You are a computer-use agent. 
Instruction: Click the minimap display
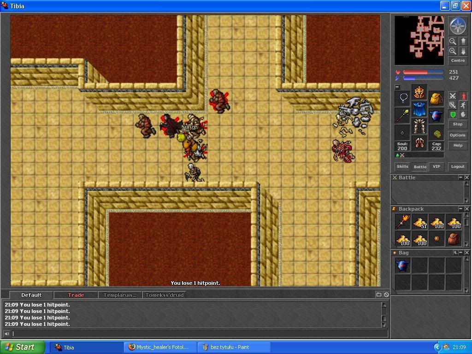click(419, 41)
